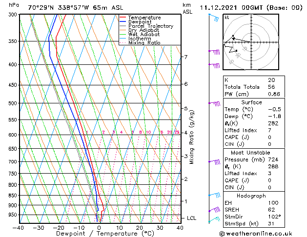Click the hodograph center crosshair
The image size is (307, 237).
tap(251, 42)
